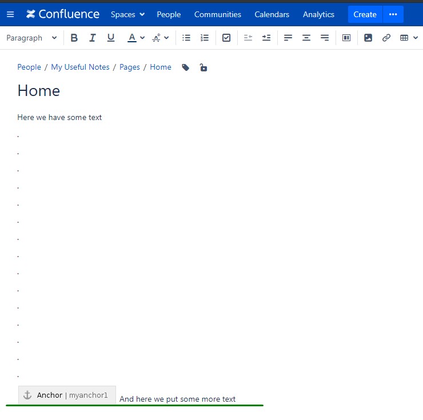Click the indent icon
The image size is (423, 420).
point(266,38)
